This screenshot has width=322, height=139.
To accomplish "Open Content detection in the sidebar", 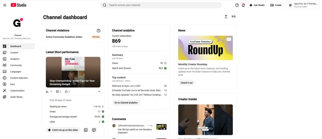I will (x=18, y=78).
